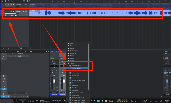This screenshot has width=171, height=103.
Task: Close the mixer console with X icon
Action: click(x=2, y=51)
